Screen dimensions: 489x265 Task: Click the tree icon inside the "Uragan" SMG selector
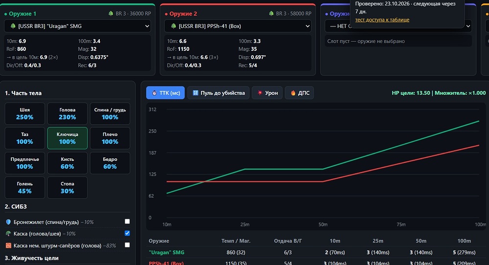pos(13,26)
